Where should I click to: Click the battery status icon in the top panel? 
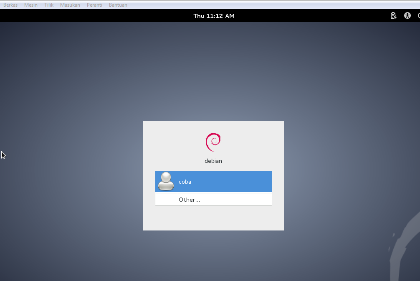[x=393, y=15]
